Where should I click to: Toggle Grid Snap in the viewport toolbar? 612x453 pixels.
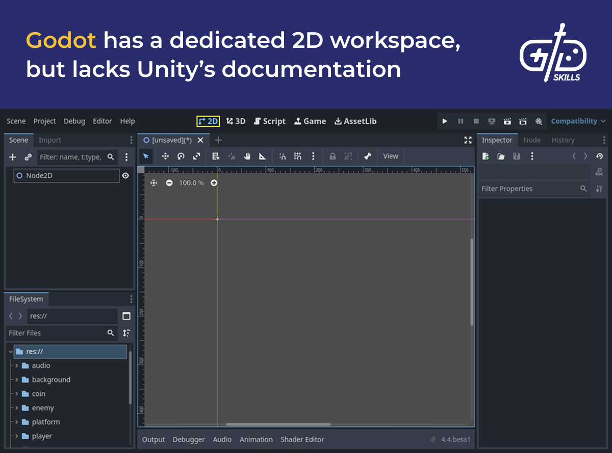pyautogui.click(x=297, y=156)
